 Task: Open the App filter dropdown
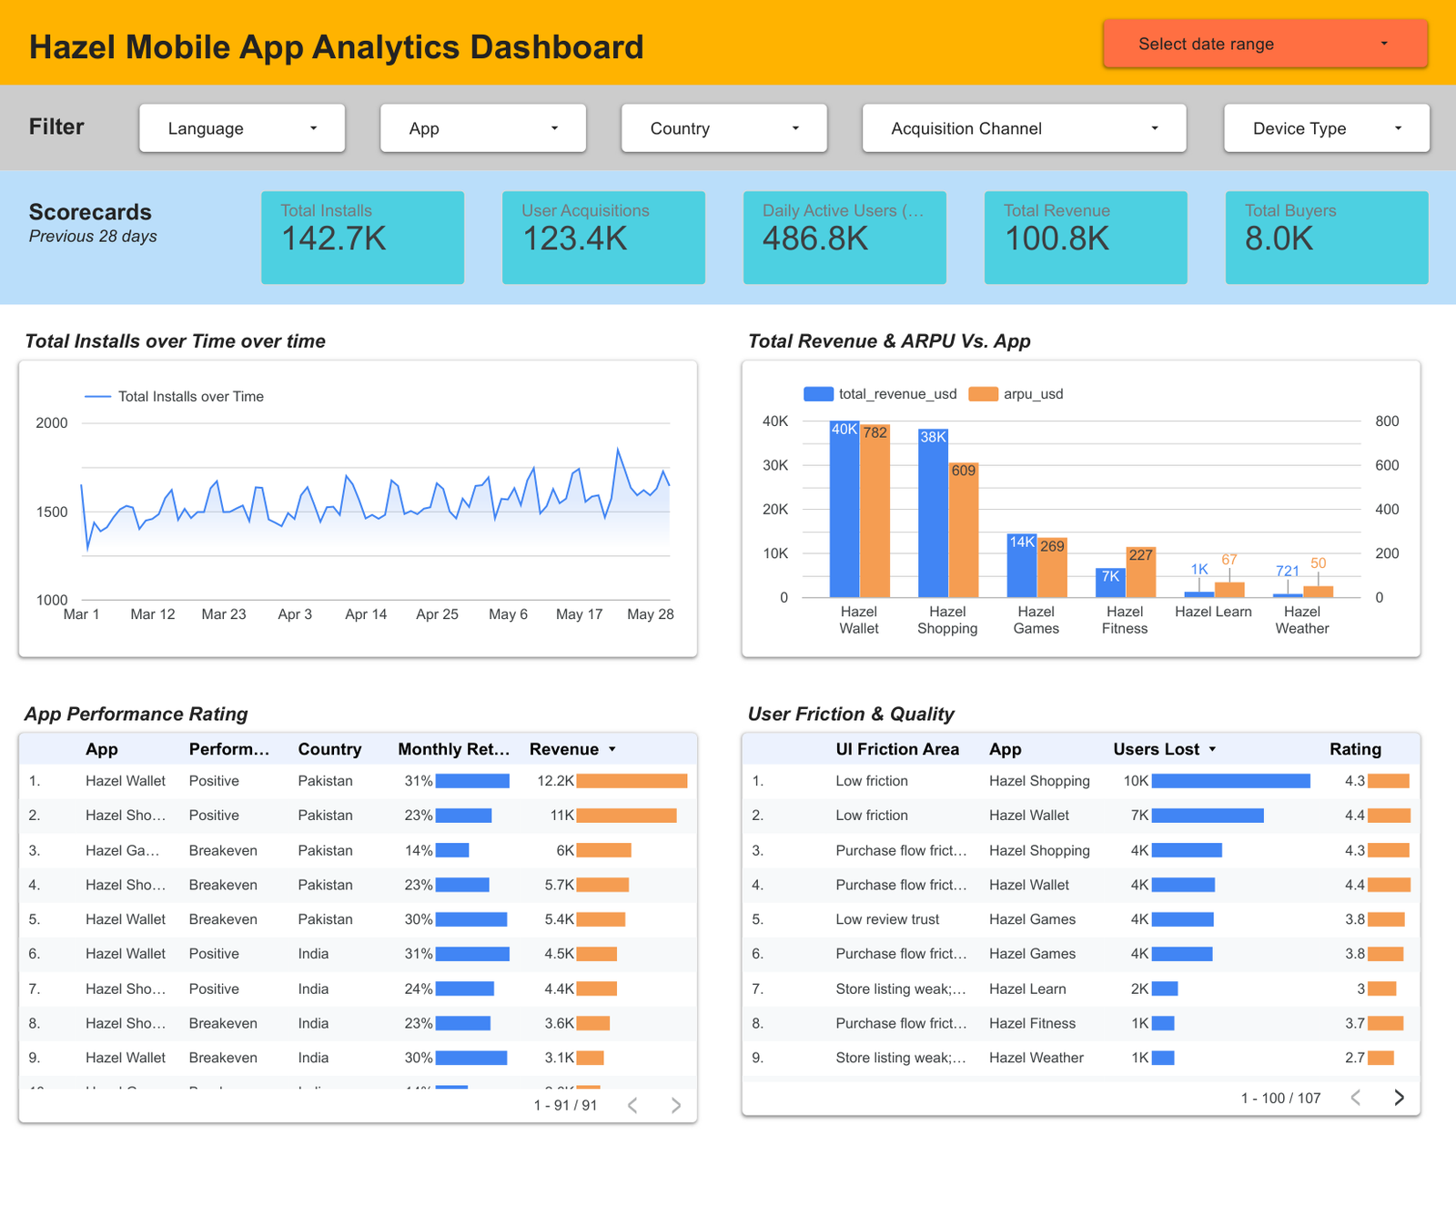483,128
